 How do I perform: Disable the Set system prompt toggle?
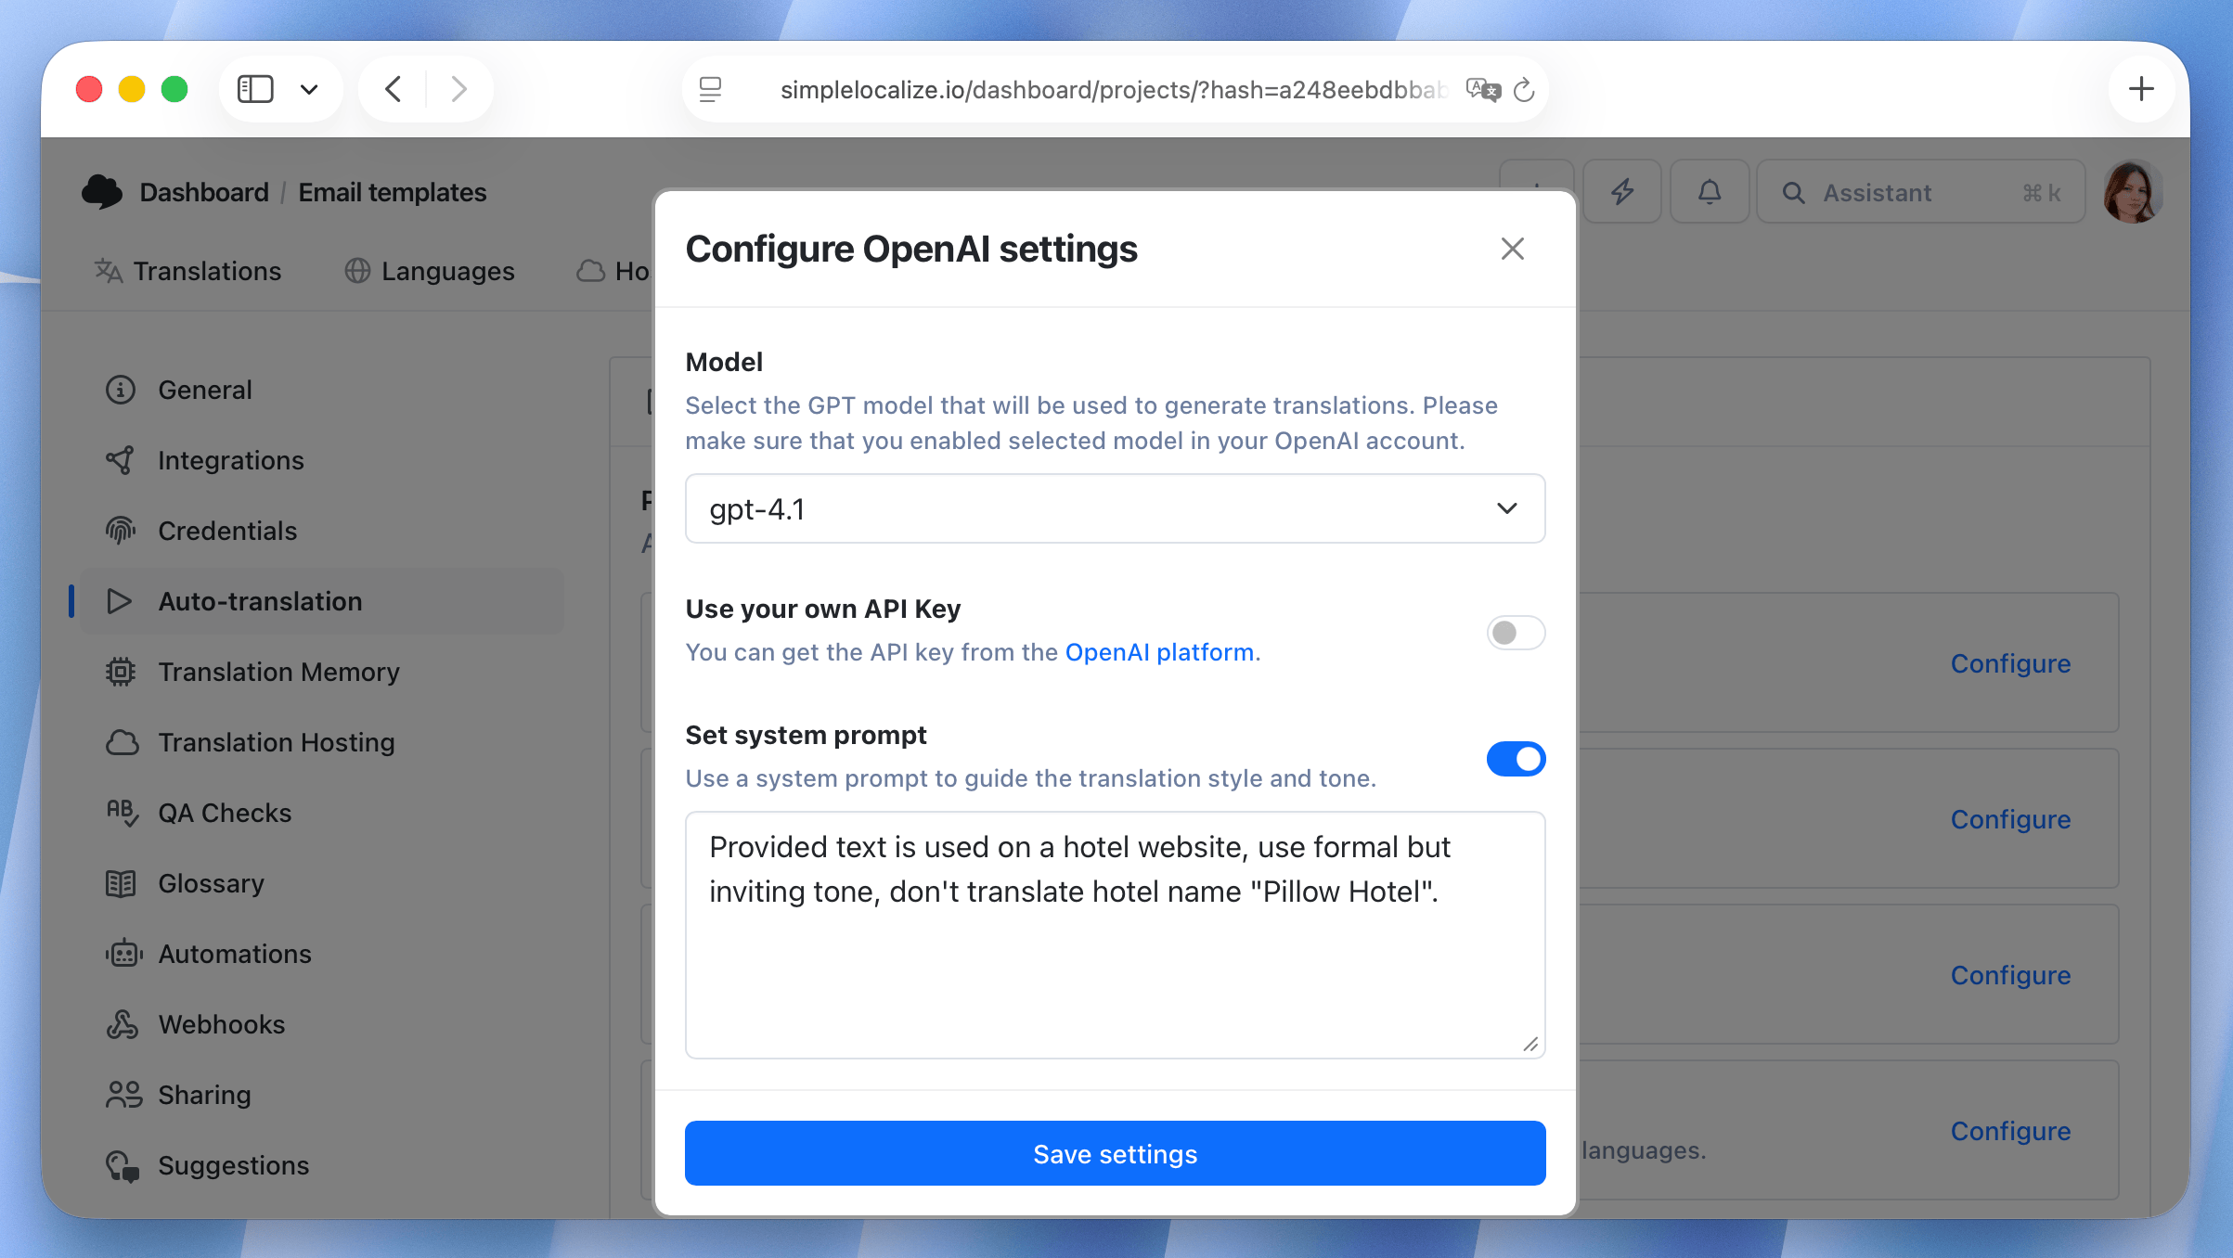click(1516, 758)
